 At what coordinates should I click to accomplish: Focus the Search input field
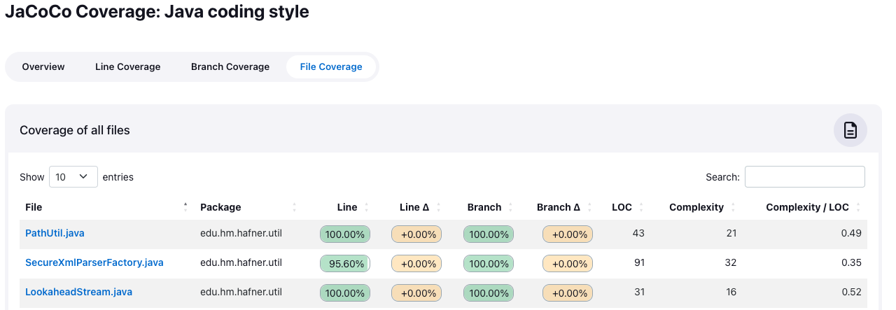[804, 177]
